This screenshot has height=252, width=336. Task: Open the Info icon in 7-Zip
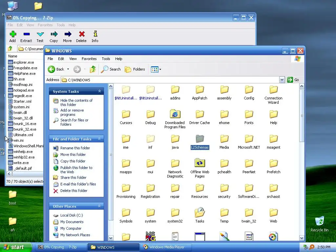pos(95,34)
